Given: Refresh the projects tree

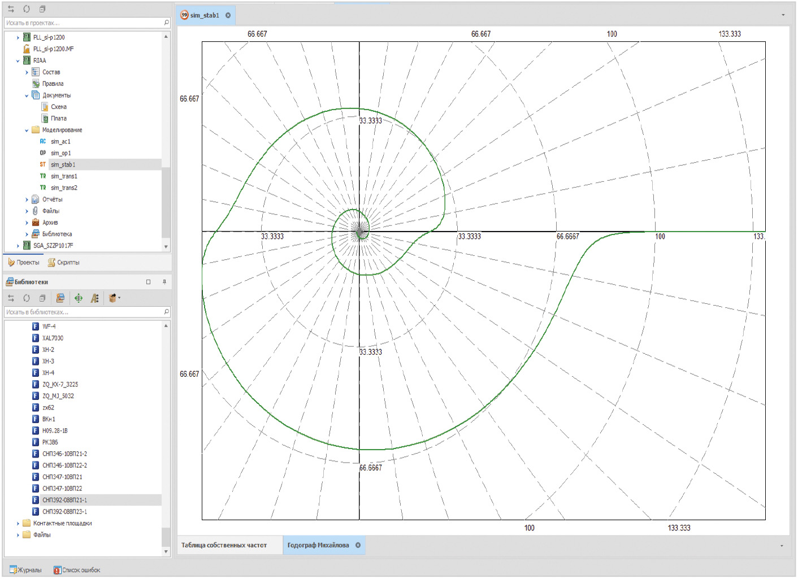Looking at the screenshot, I should (x=27, y=9).
